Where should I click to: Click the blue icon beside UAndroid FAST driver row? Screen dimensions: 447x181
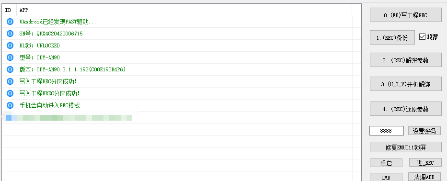(x=10, y=22)
